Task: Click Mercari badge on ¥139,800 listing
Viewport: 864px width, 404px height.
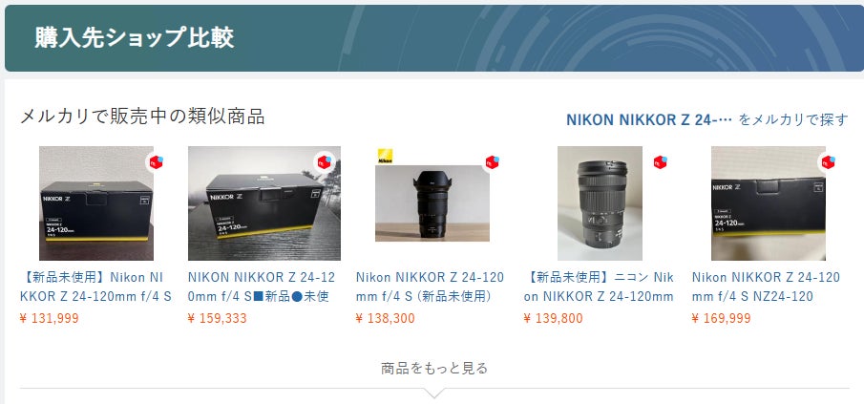Action: point(660,162)
